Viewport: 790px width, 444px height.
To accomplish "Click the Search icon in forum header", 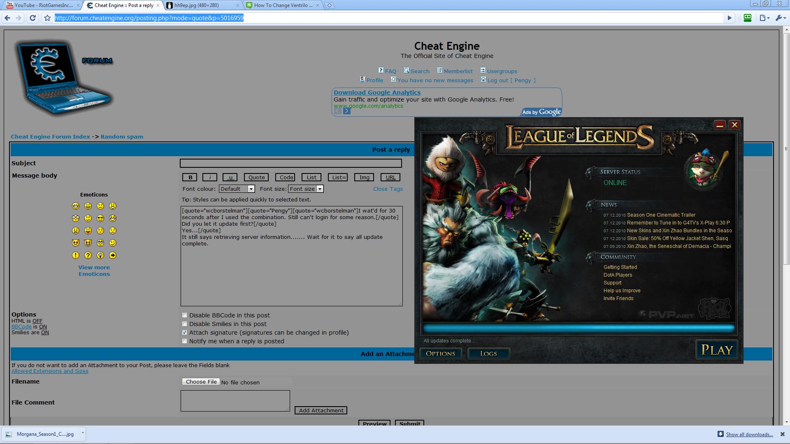I will tap(407, 71).
